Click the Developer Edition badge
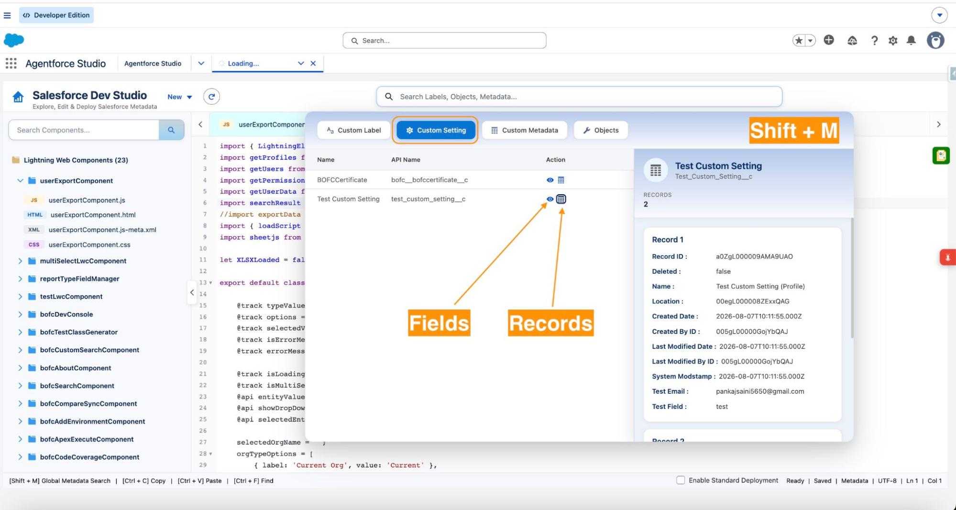 (56, 15)
